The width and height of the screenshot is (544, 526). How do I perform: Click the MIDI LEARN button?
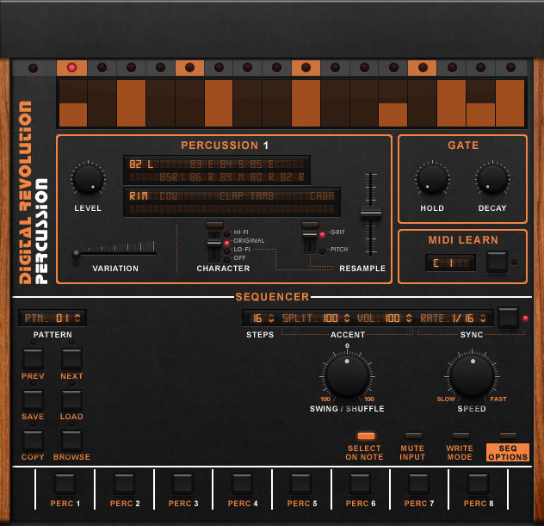tap(497, 263)
